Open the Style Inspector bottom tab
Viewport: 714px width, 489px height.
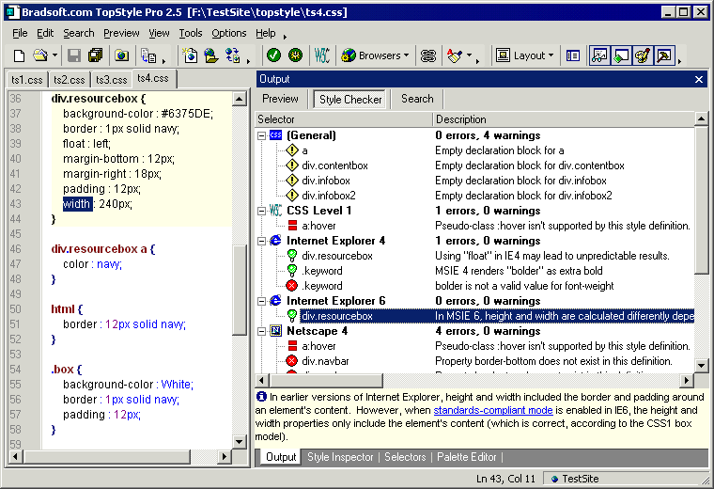[x=340, y=457]
